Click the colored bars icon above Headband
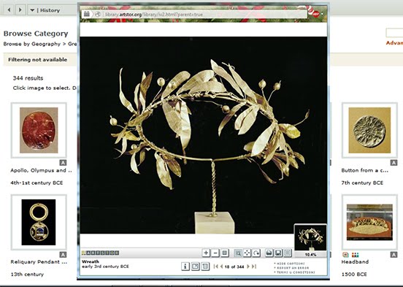Image resolution: width=403 pixels, height=287 pixels. [x=356, y=255]
